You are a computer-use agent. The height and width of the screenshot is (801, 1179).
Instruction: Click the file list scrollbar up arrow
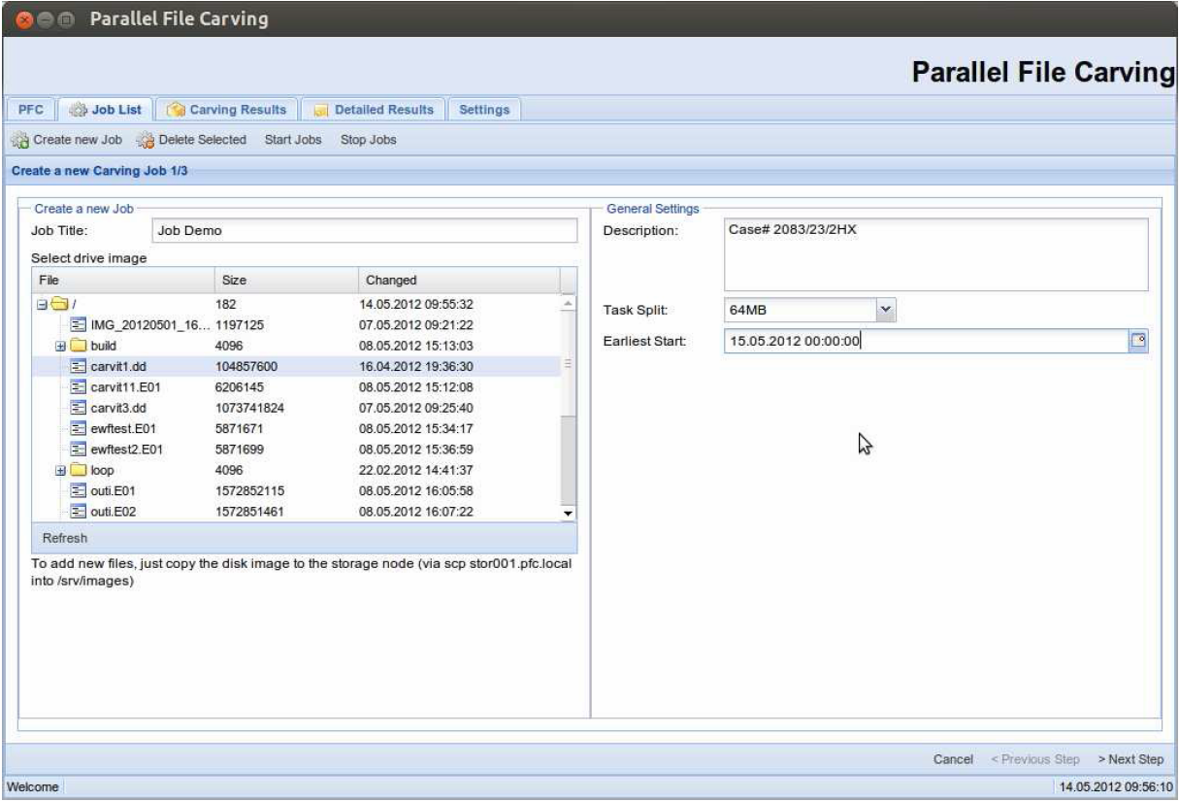point(570,303)
